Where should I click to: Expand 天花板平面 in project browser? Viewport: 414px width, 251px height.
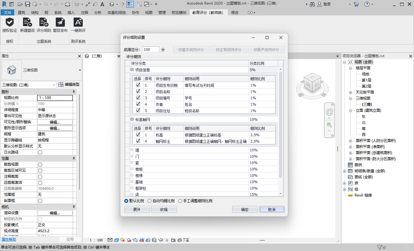click(350, 92)
